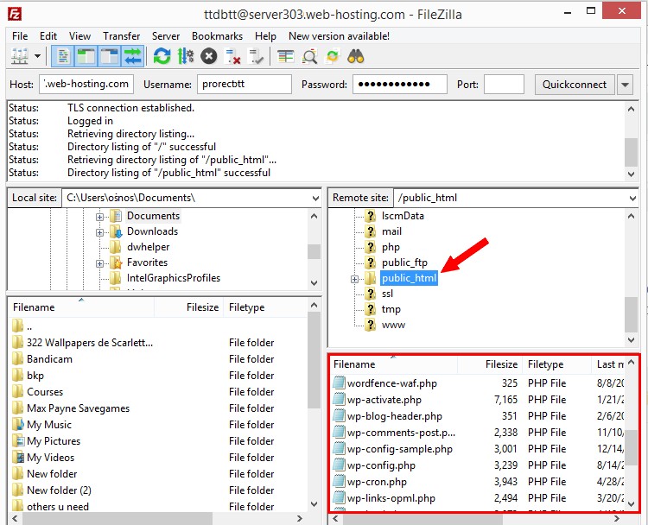Expand the Favorites tree node
648x525 pixels.
[99, 263]
